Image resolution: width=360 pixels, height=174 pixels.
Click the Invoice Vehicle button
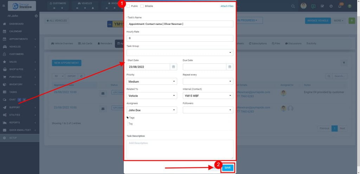(x=318, y=21)
